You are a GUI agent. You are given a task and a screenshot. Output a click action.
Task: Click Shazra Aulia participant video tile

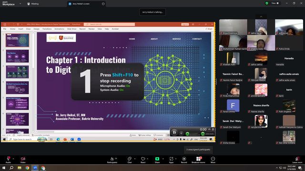(x=261, y=43)
